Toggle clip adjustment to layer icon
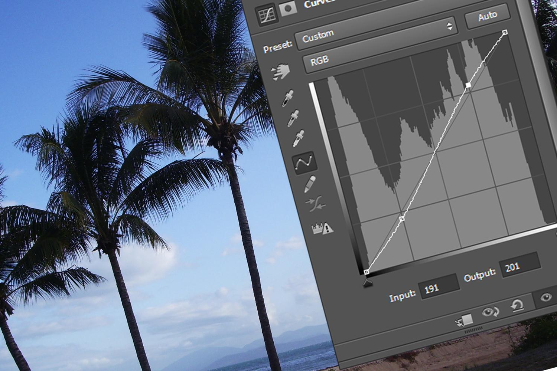Viewport: 557px width, 371px height. click(x=465, y=319)
